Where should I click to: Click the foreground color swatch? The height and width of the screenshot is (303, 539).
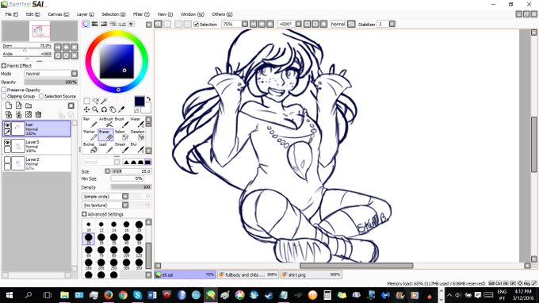pos(140,101)
